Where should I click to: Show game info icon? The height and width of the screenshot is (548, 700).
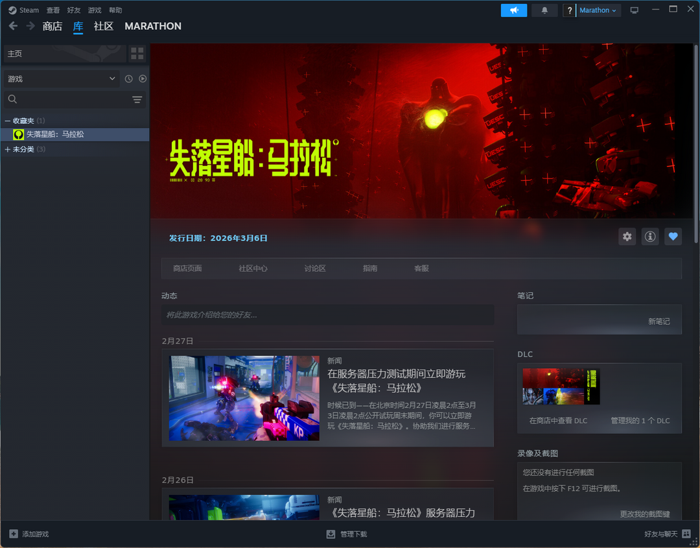click(650, 237)
